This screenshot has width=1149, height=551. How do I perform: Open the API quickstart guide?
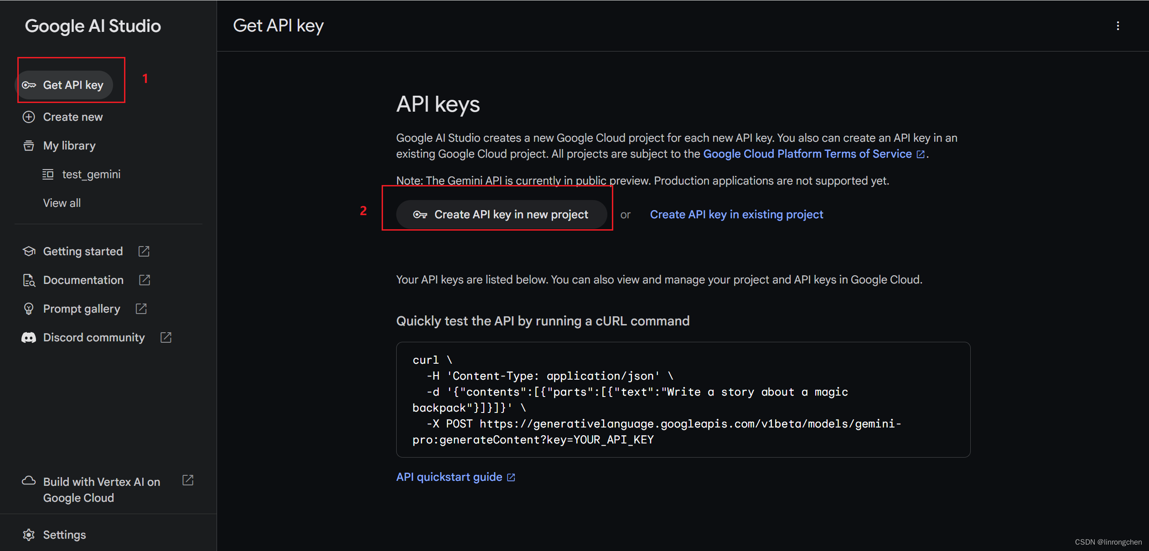click(449, 477)
